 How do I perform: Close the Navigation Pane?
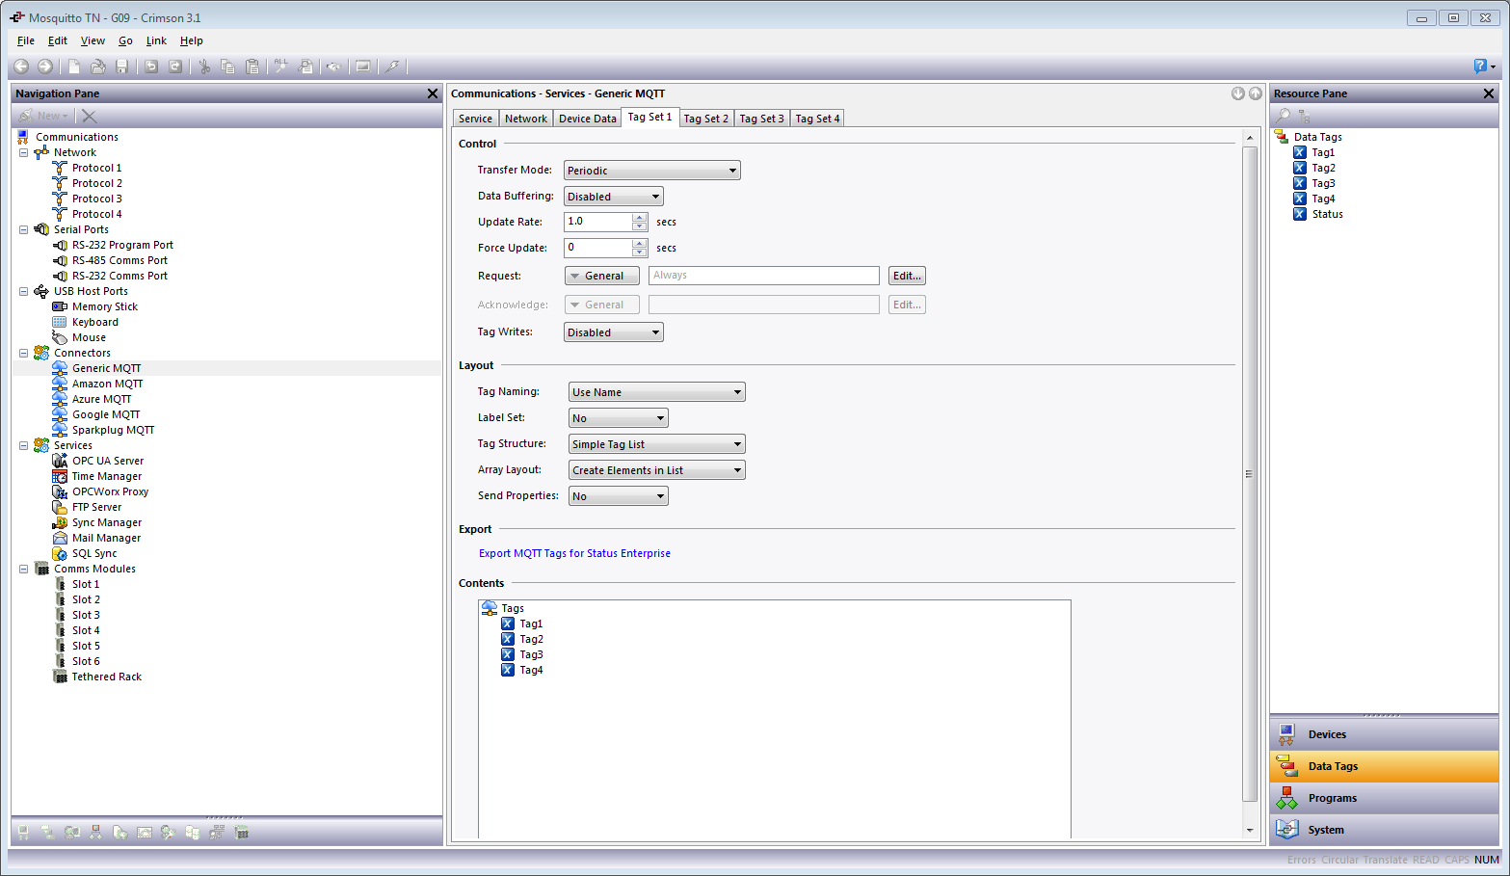tap(433, 93)
